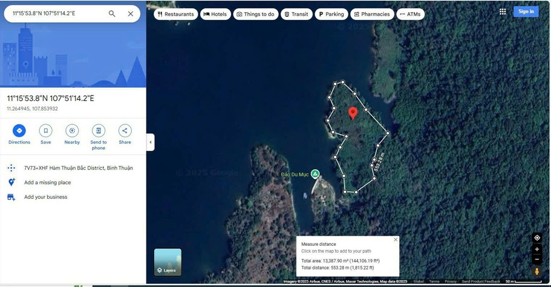
Task: Select Pharmacies chip
Action: (x=372, y=14)
